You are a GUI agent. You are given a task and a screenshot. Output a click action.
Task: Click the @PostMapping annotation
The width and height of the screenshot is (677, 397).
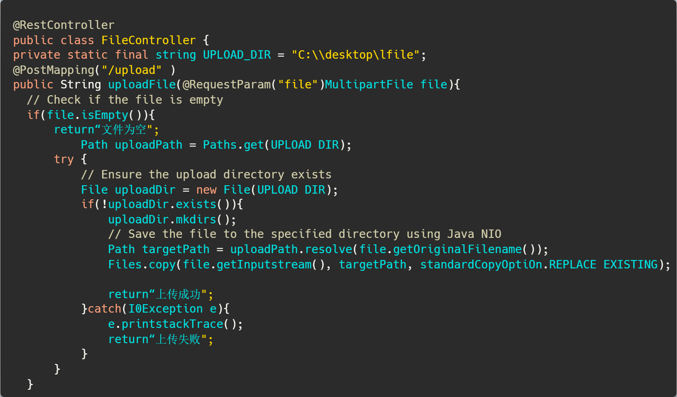(x=54, y=70)
